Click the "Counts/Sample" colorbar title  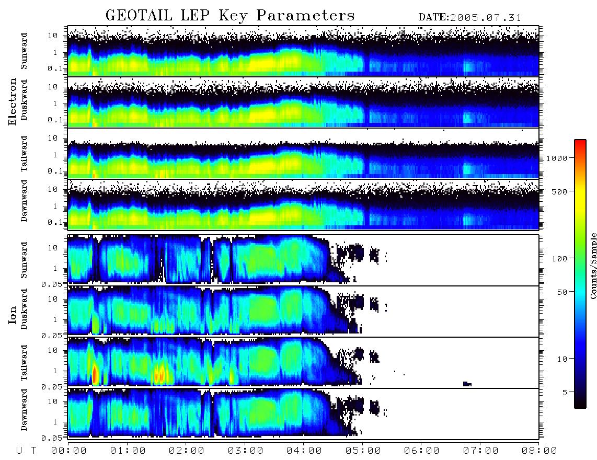[593, 266]
